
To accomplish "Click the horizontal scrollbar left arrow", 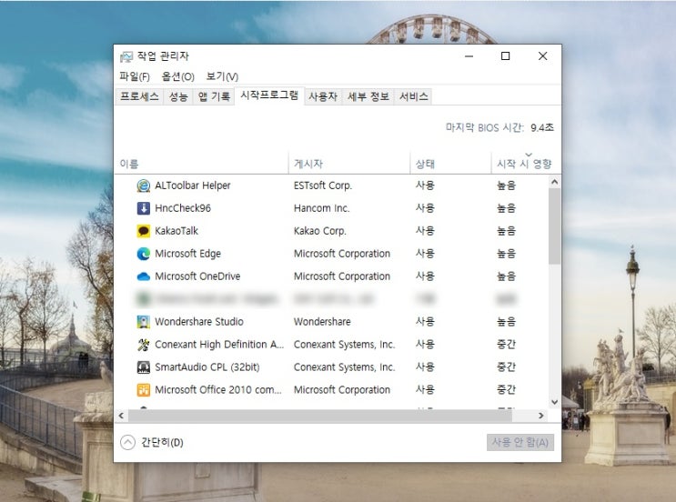I will pos(121,416).
